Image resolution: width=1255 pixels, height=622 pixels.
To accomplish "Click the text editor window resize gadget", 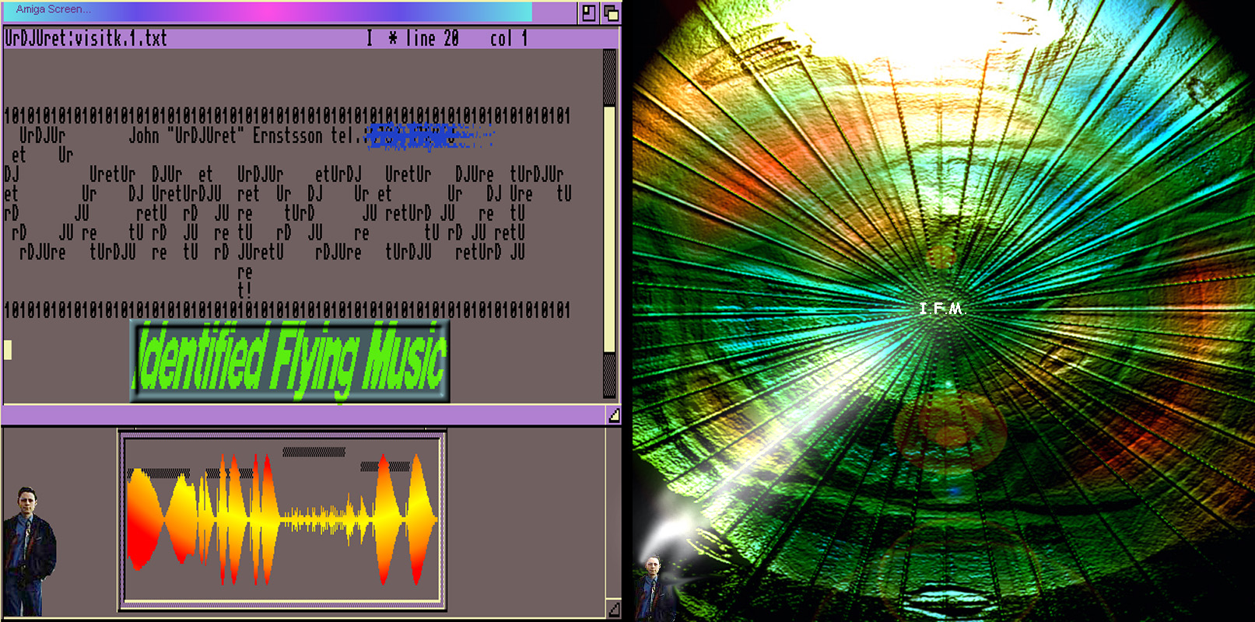I will click(614, 415).
